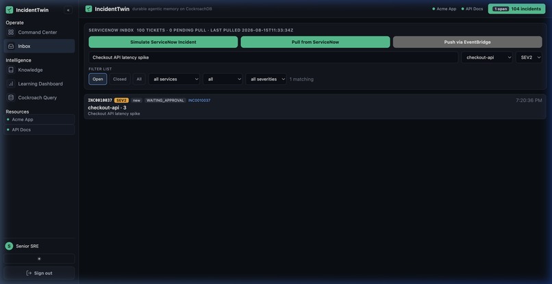Open Acme App link in header
Screen dimensions: 552x284
coord(444,9)
